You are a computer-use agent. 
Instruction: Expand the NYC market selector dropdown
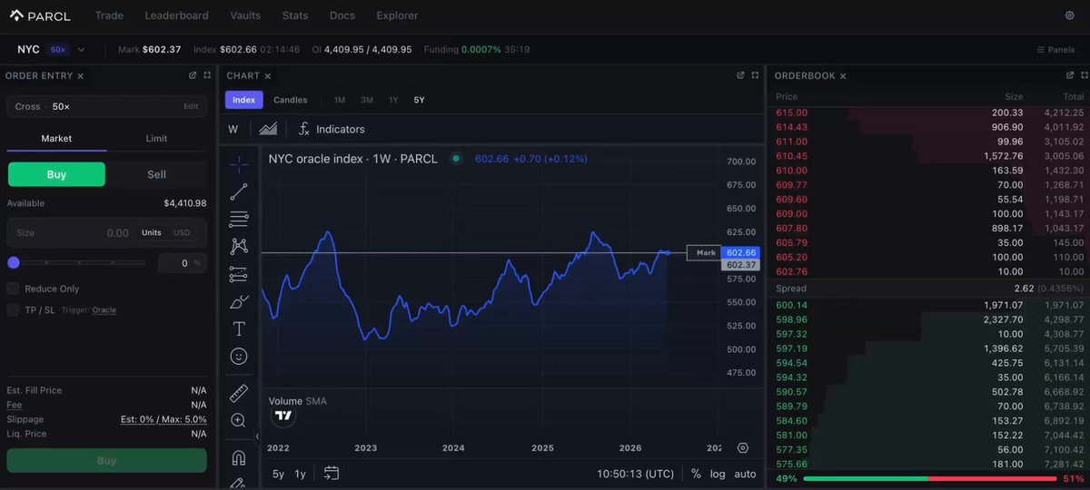(x=82, y=50)
